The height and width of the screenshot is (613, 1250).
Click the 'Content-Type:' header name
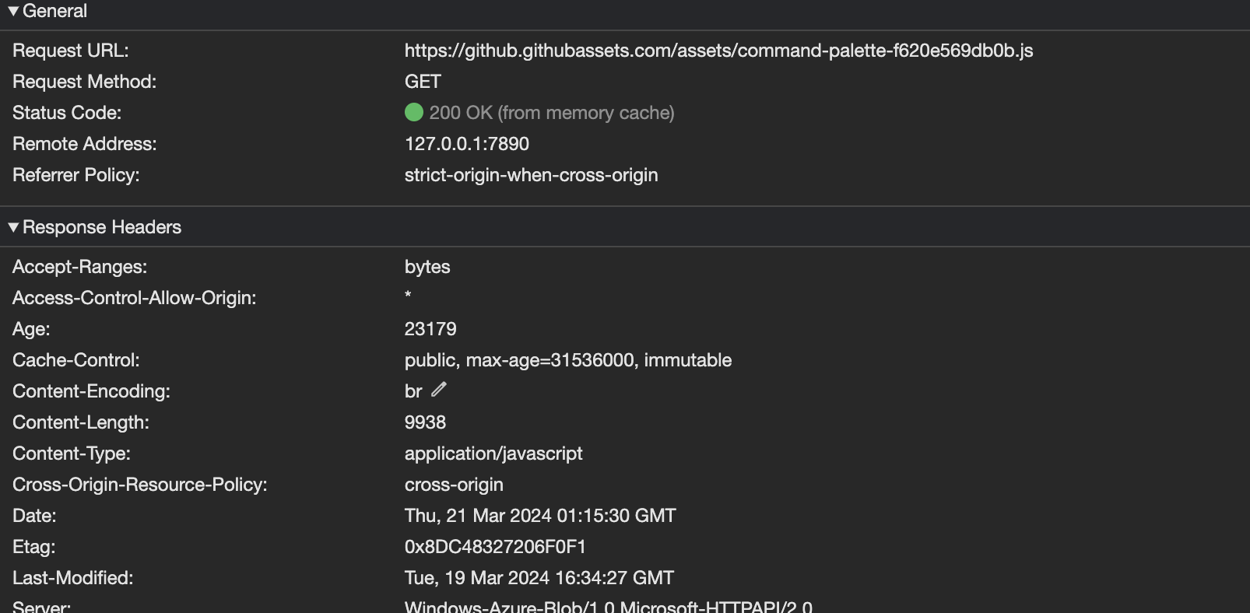pos(72,454)
